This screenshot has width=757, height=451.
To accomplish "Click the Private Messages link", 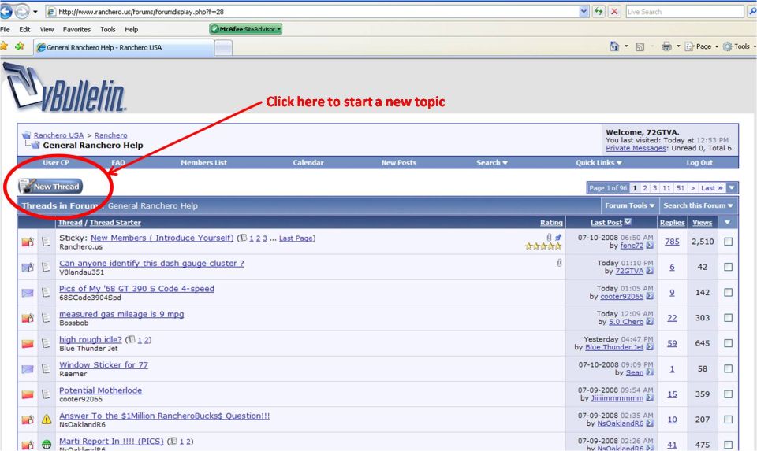I will click(636, 148).
